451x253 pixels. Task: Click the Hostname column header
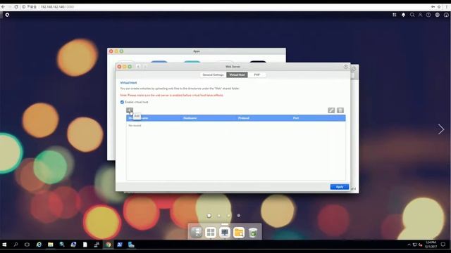[190, 118]
